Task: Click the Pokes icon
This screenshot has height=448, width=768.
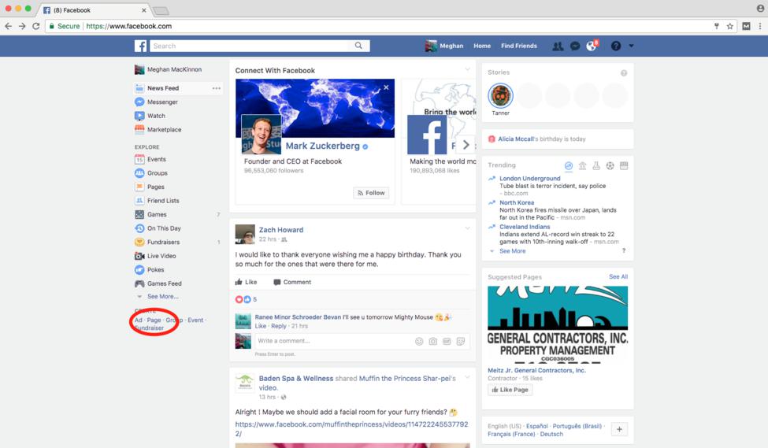Action: pyautogui.click(x=139, y=270)
